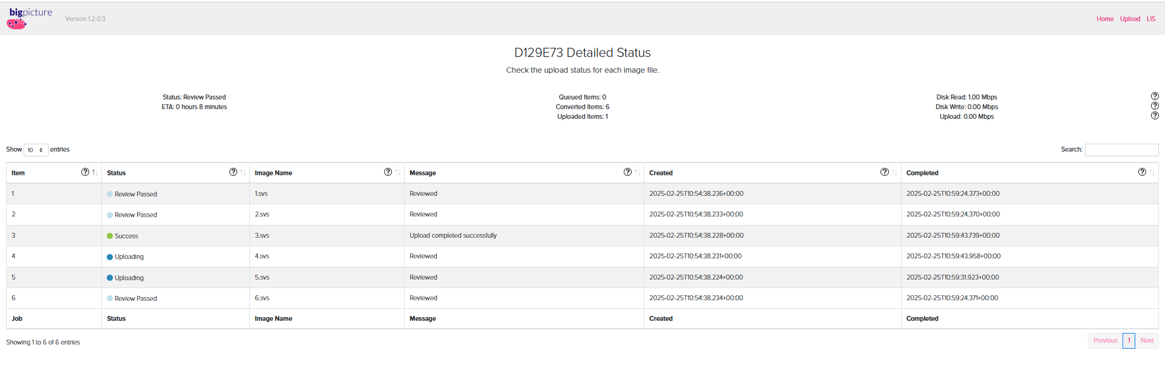Click Review Passed dot for 1.svs
The height and width of the screenshot is (370, 1165).
(110, 194)
